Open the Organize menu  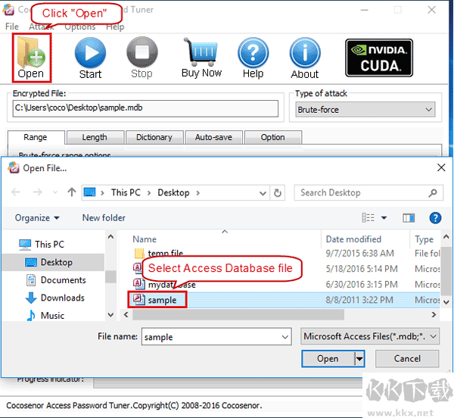pyautogui.click(x=37, y=218)
